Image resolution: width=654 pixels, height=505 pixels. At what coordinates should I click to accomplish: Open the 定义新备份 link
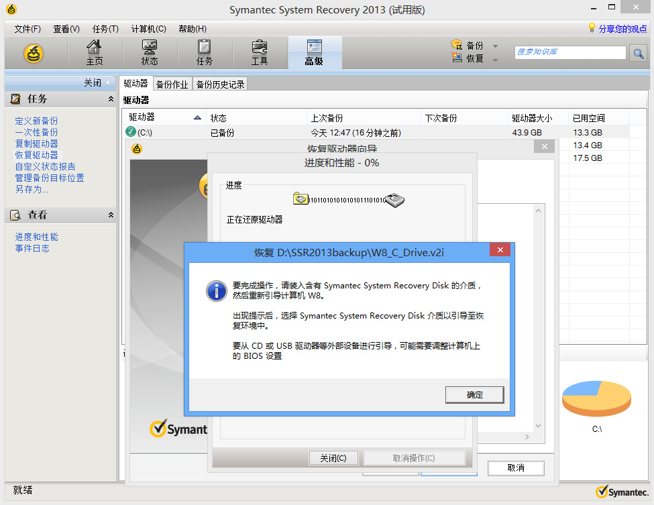[36, 121]
